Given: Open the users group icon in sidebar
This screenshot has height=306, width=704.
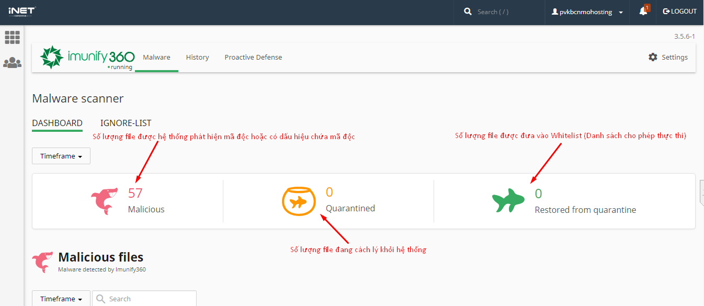Looking at the screenshot, I should click(12, 63).
